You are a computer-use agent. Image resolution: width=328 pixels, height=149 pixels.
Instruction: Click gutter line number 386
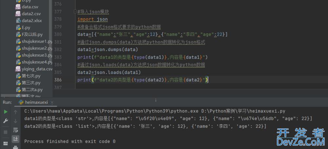58,80
